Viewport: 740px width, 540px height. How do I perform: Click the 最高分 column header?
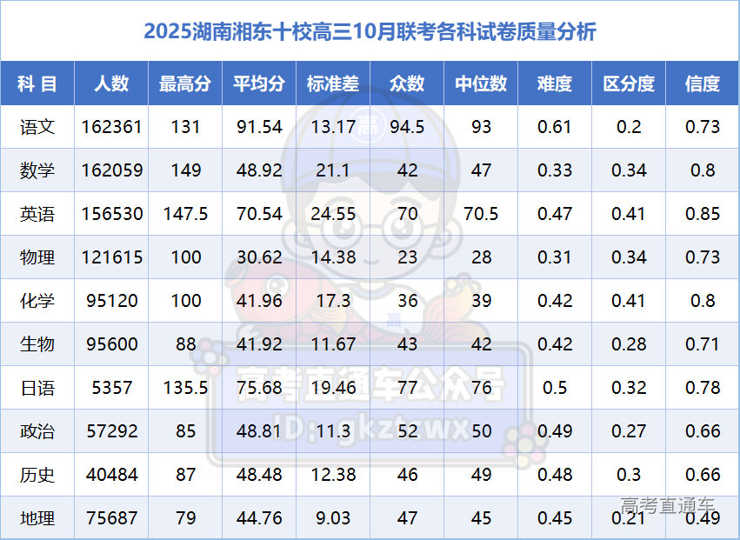[185, 83]
